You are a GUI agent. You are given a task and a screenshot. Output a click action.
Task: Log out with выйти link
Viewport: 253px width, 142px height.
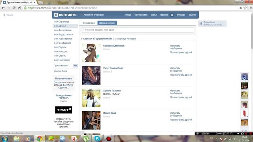(193, 15)
